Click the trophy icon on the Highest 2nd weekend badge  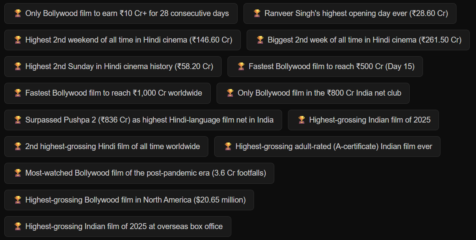coord(18,40)
